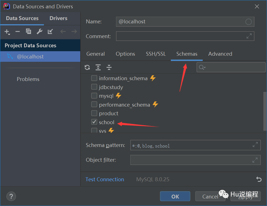Open driver settings wrench icon
Screen dimensions: 267x206
pyautogui.click(x=39, y=32)
